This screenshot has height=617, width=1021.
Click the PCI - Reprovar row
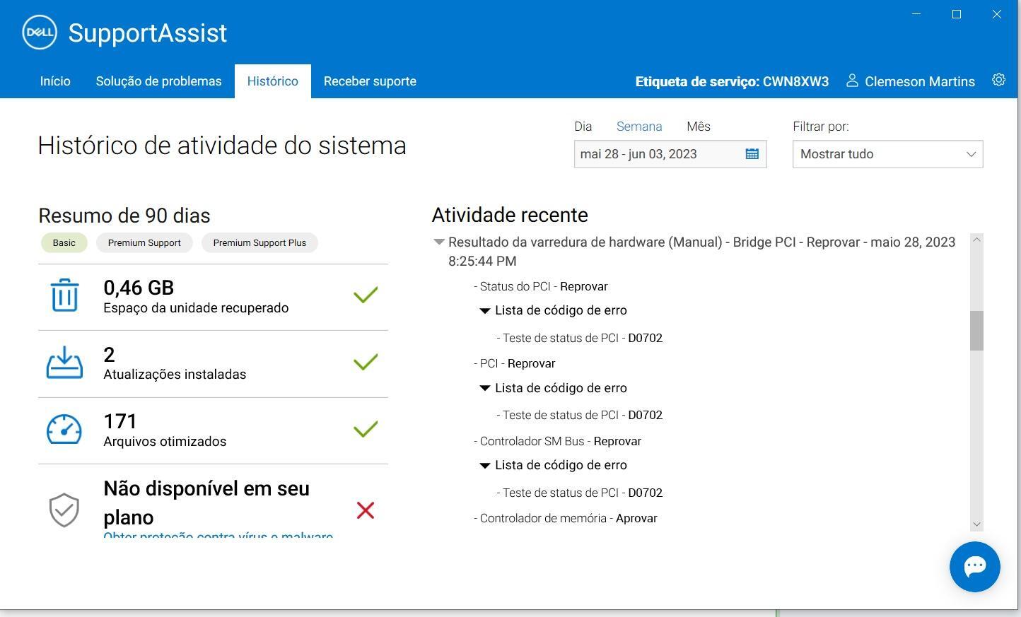(x=515, y=363)
